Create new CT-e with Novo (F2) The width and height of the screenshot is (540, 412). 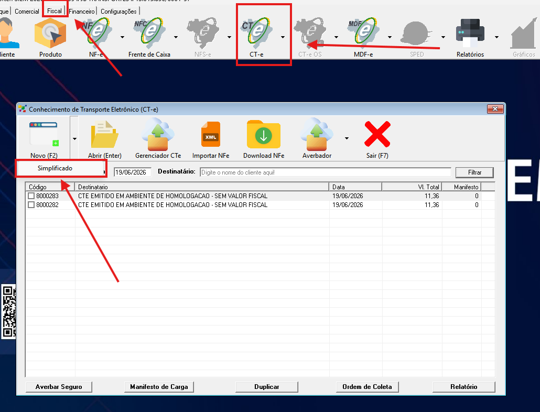tap(44, 139)
